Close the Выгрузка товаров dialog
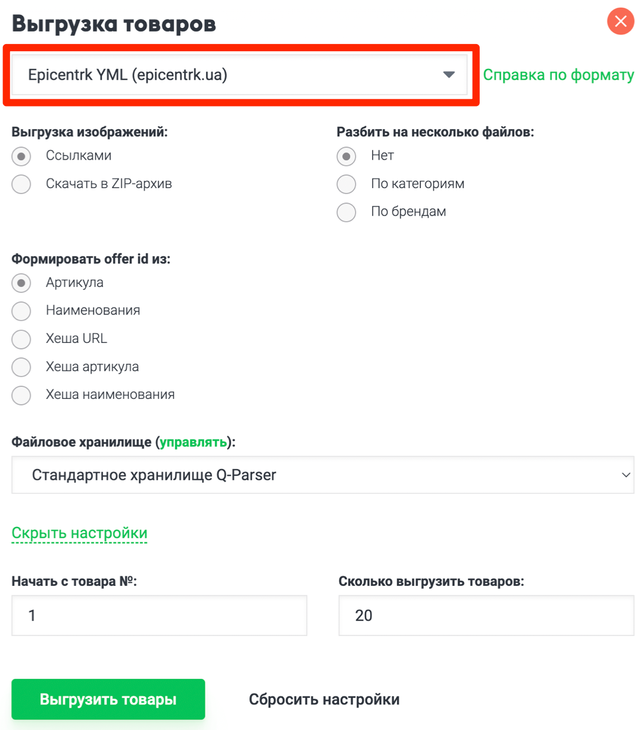Screen dimensions: 644x730 [x=621, y=21]
